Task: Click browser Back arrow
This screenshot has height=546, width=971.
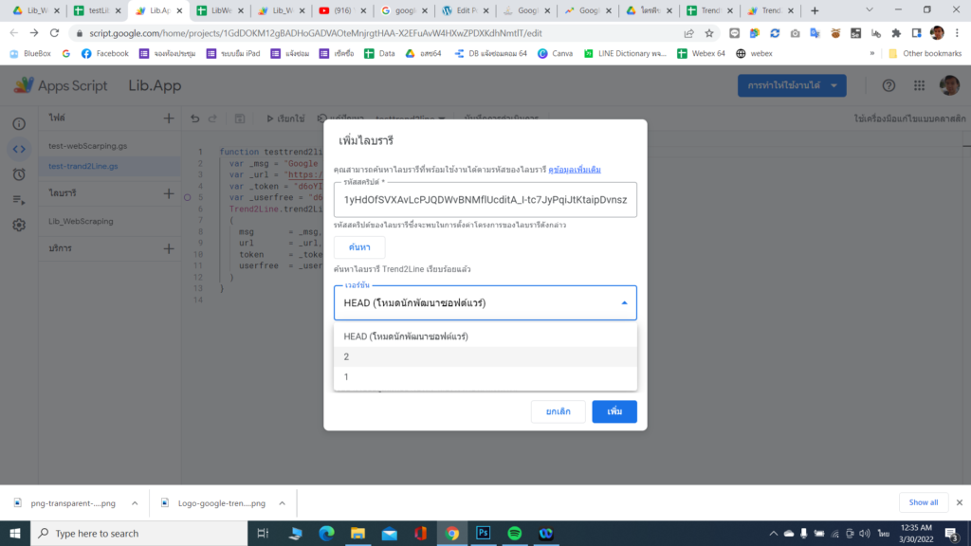Action: click(x=13, y=33)
